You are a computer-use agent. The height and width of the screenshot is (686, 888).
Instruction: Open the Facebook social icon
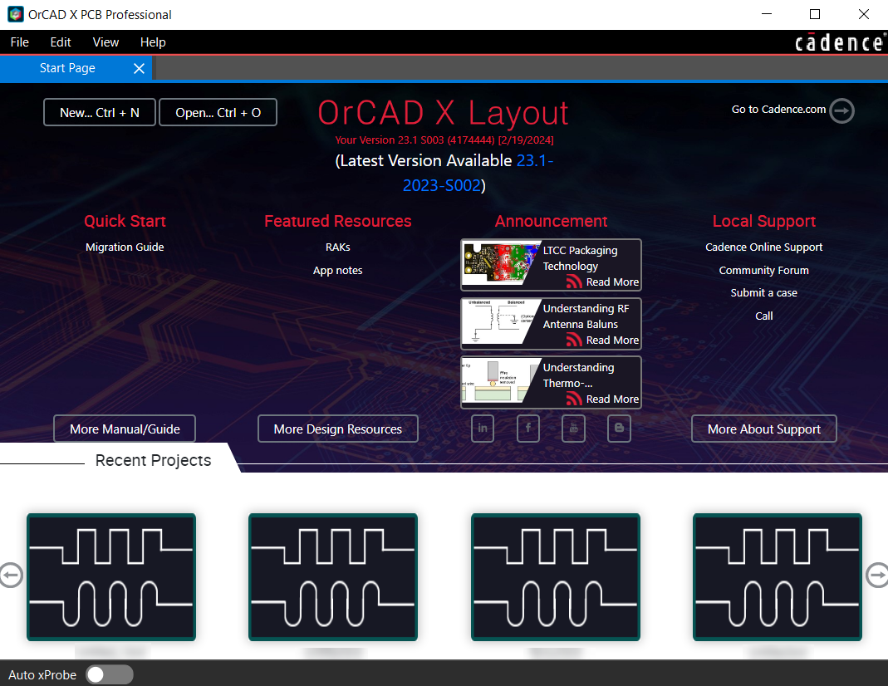pos(527,429)
